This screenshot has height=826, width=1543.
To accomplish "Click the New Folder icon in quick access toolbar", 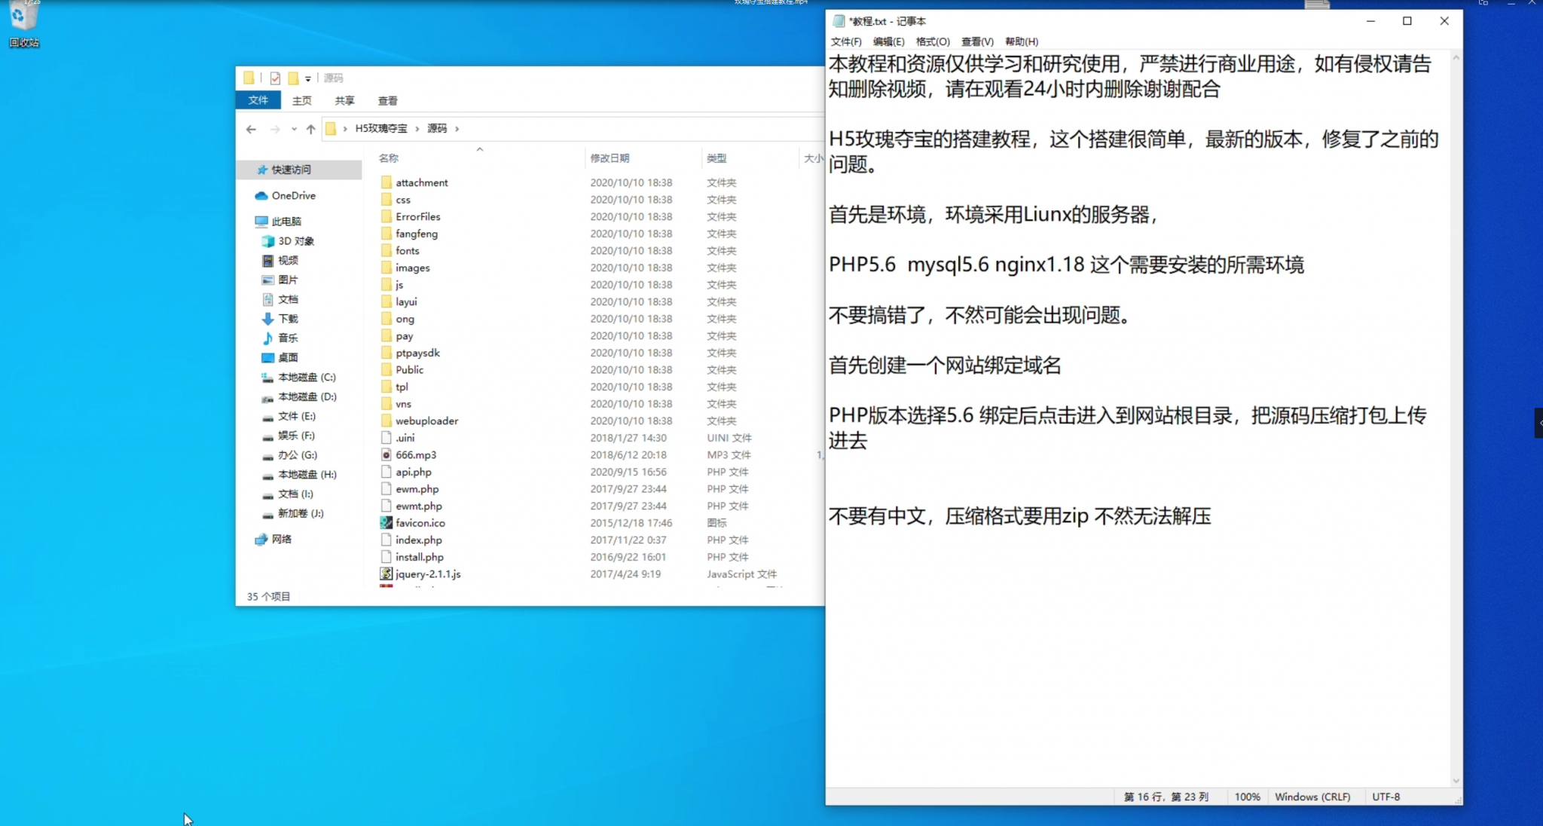I will 293,78.
